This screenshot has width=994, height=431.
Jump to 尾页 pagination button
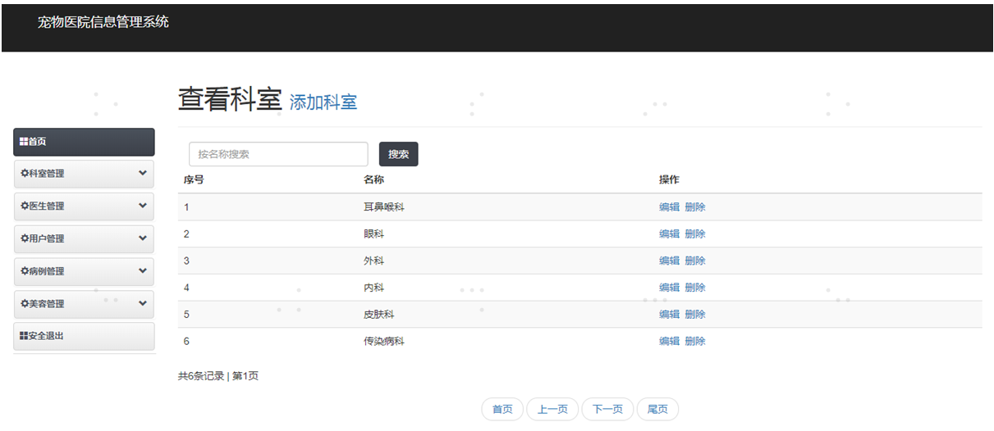click(x=657, y=410)
